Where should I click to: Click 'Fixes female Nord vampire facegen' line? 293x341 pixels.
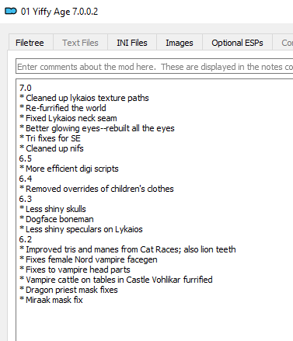point(89,259)
